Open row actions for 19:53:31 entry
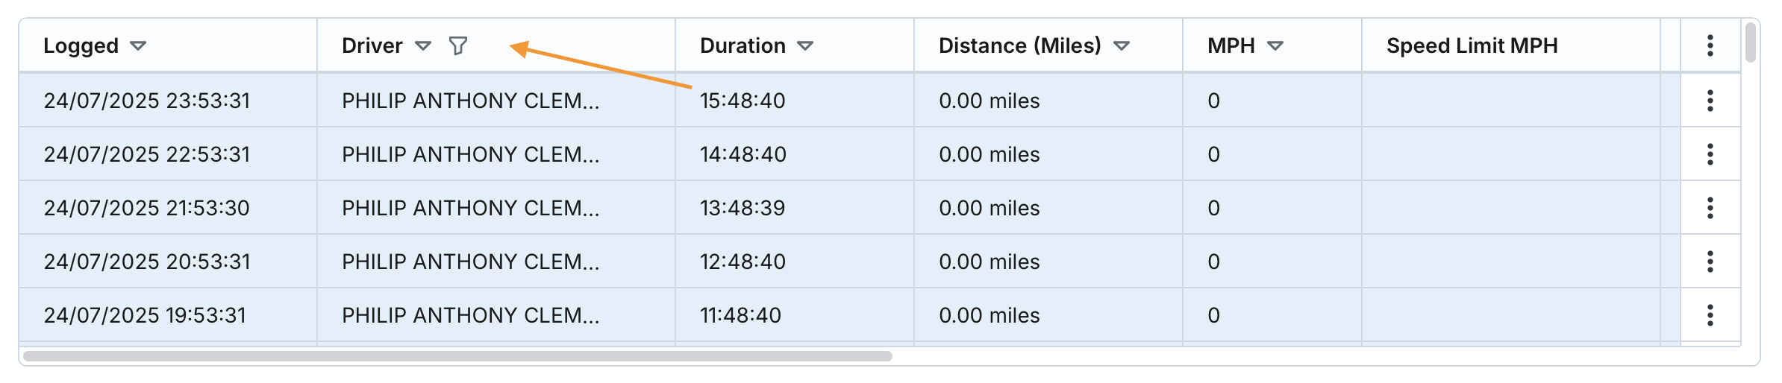 (x=1710, y=315)
